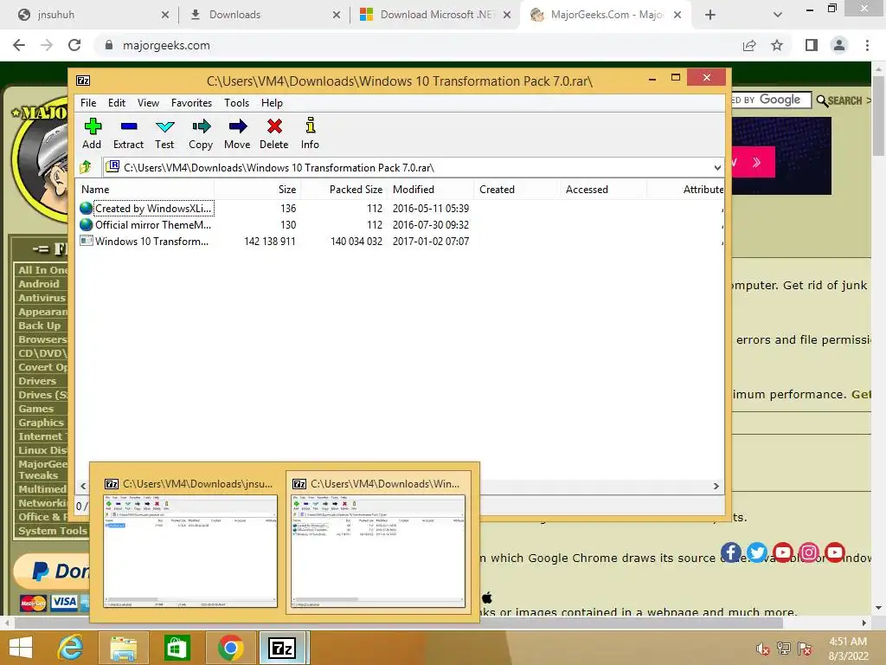Open the File menu in 7-Zip
The image size is (886, 665).
coord(88,103)
